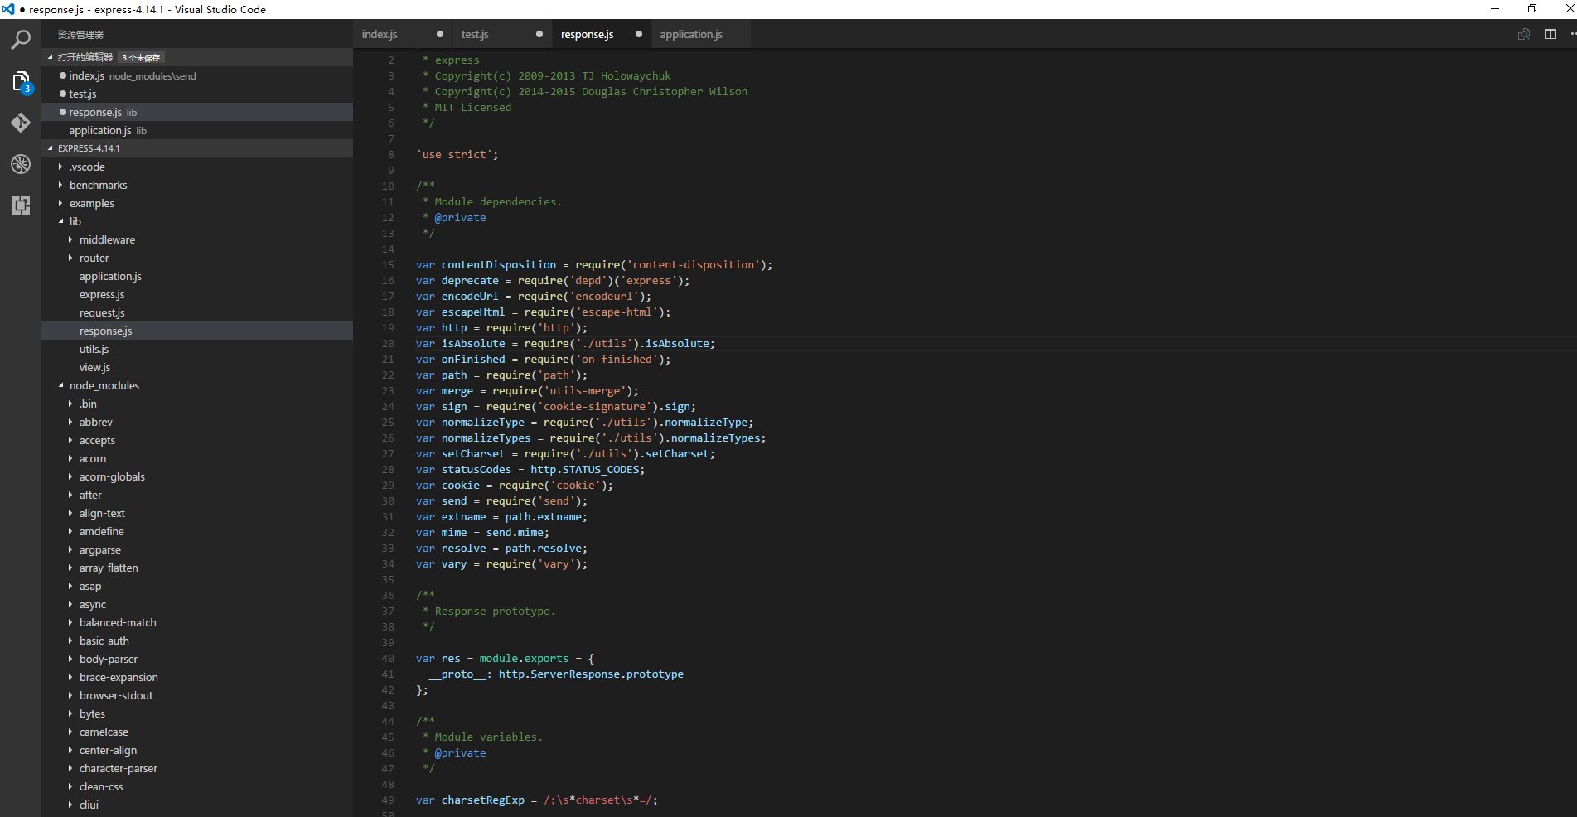1577x817 pixels.
Task: Click http.ServerResponse.prototype on line 41
Action: pyautogui.click(x=591, y=674)
